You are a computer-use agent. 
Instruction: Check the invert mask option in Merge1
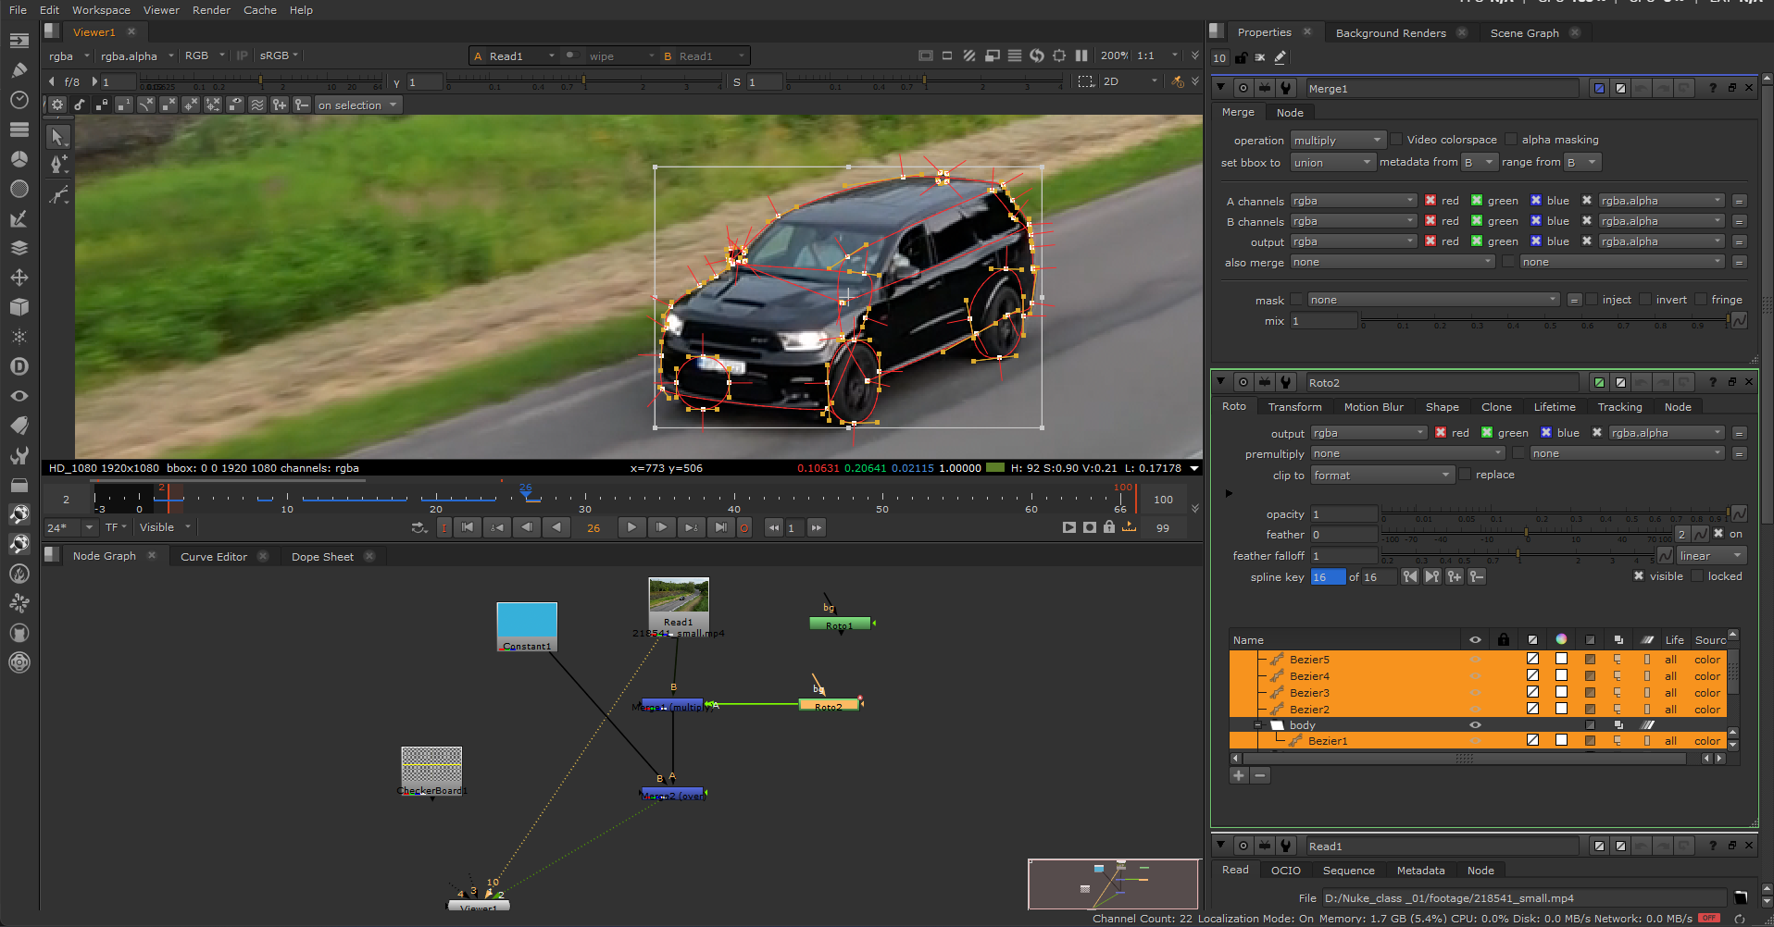[x=1645, y=299]
